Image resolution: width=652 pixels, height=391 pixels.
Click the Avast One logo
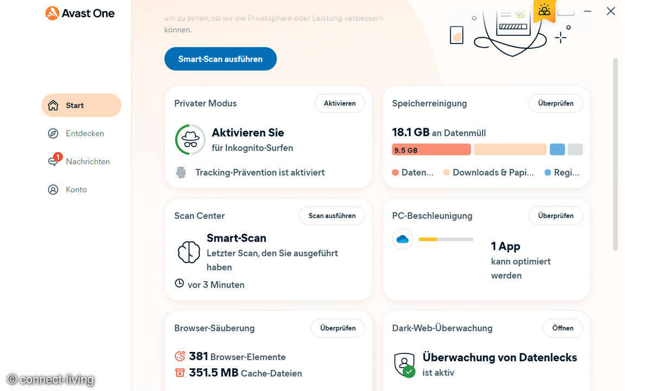[80, 13]
